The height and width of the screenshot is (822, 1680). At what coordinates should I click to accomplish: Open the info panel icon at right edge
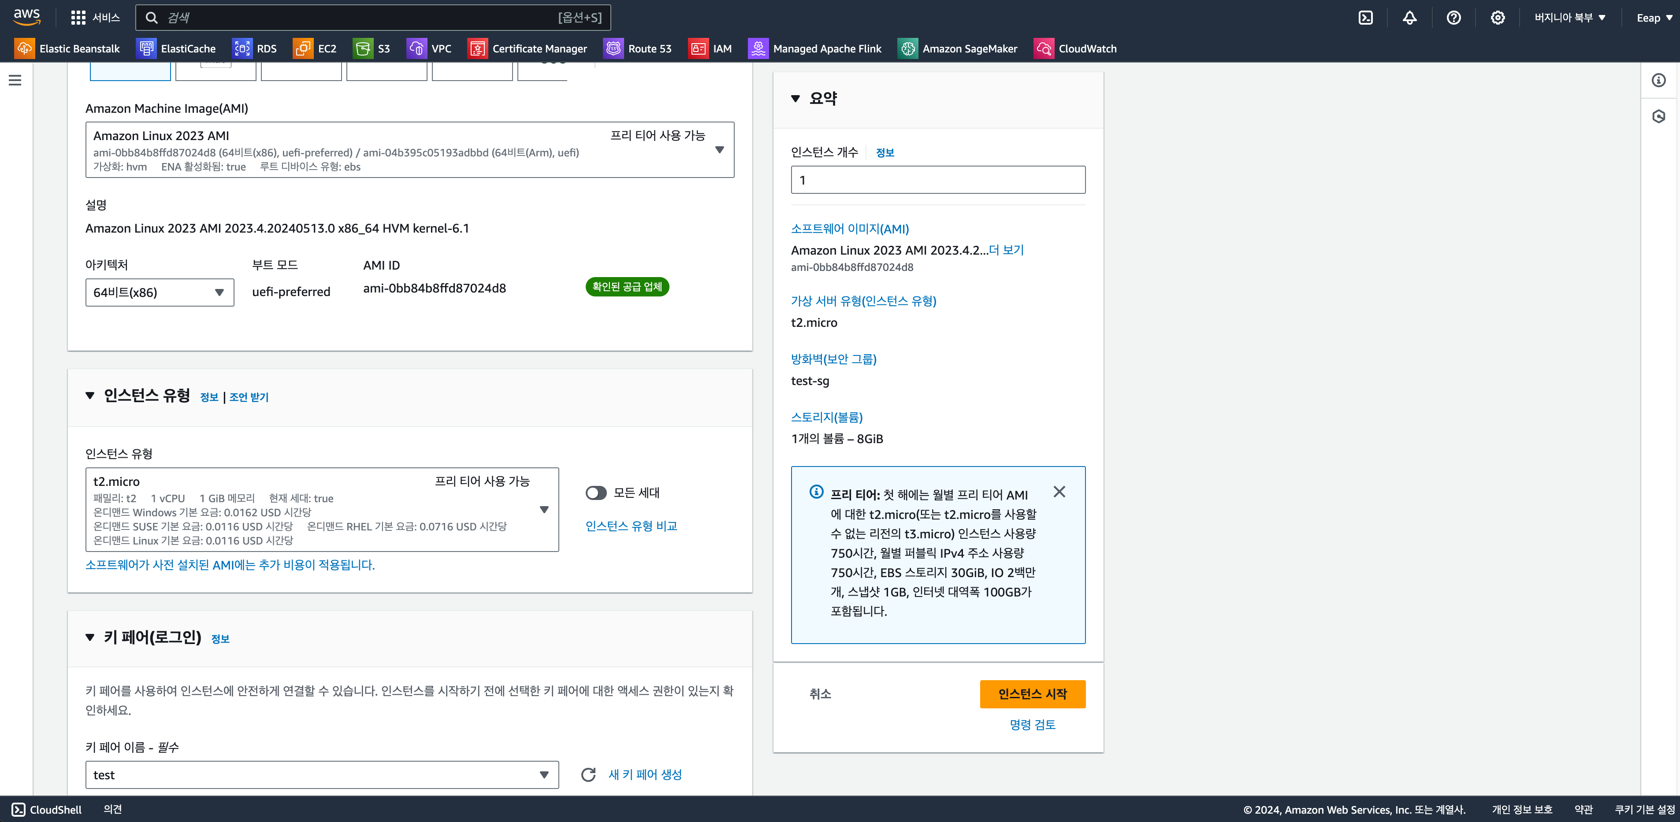pyautogui.click(x=1658, y=80)
